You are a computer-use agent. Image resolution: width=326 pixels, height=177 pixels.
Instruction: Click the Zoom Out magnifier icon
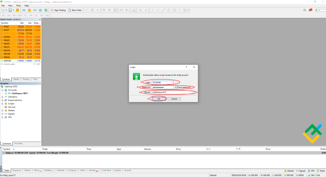tap(110, 10)
